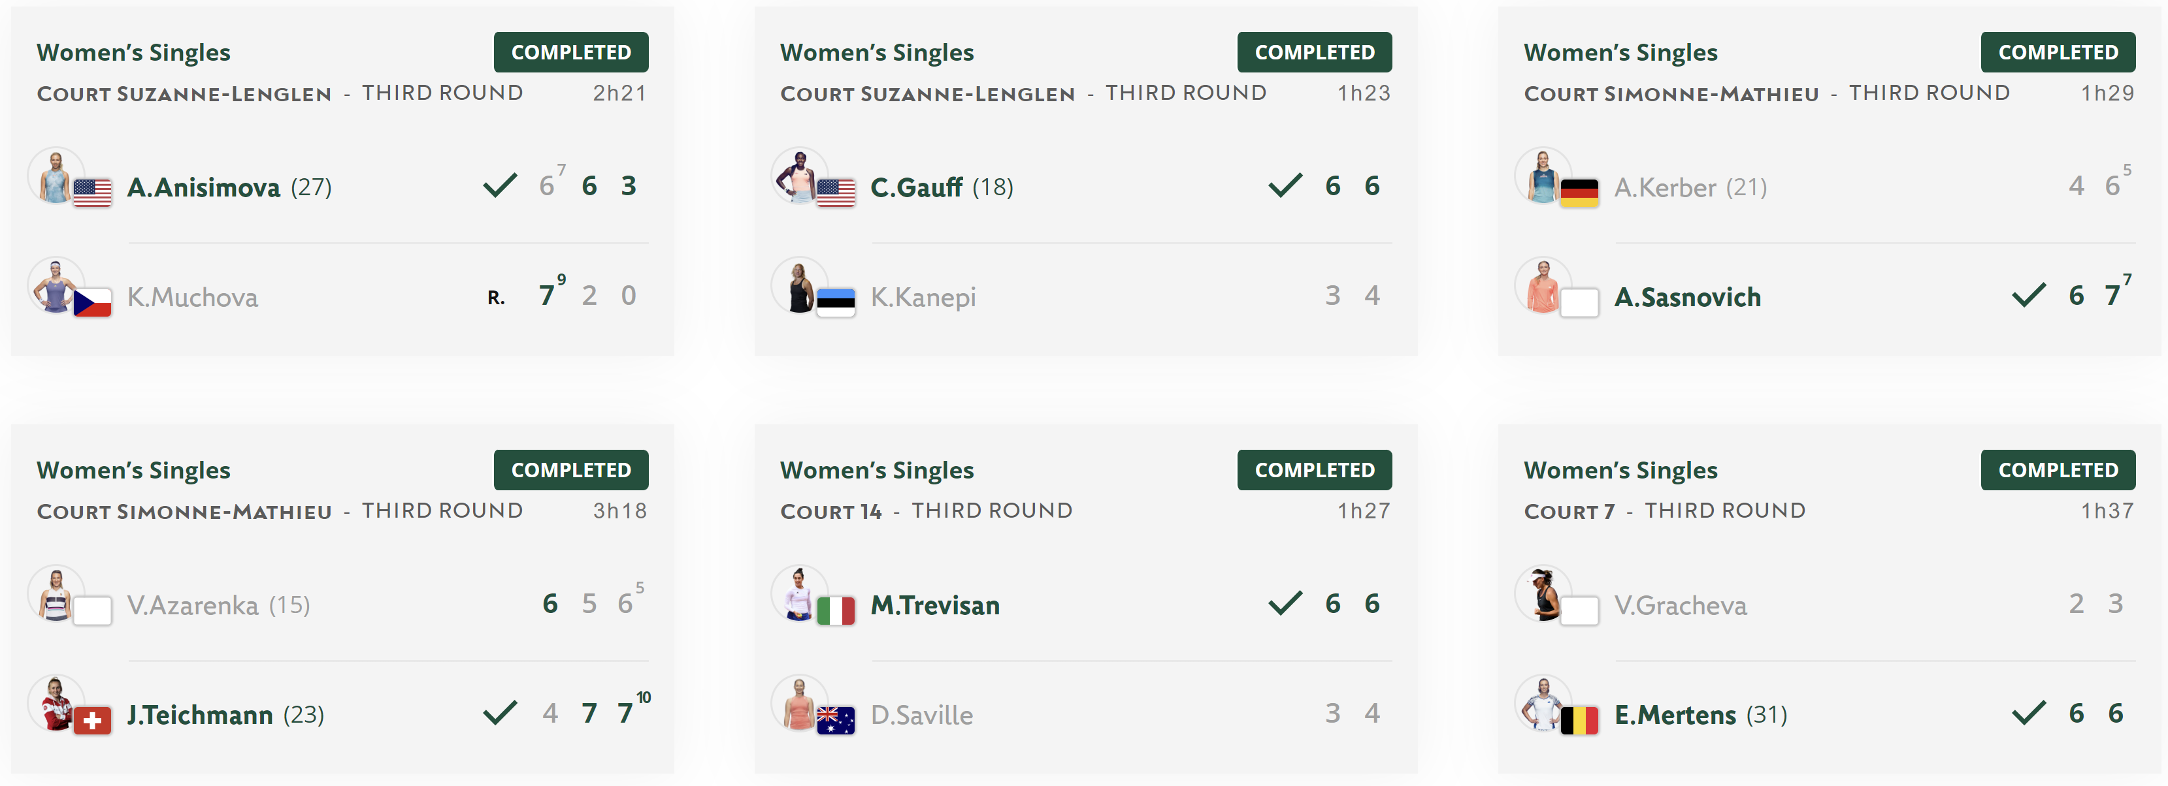The width and height of the screenshot is (2168, 786).
Task: Click COMPLETED badge on the Mertens match
Action: click(x=2058, y=470)
